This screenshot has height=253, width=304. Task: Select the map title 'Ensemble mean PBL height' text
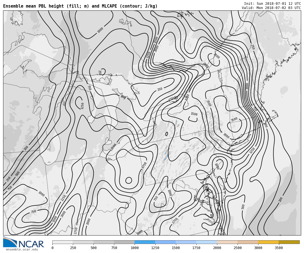[x=33, y=6]
